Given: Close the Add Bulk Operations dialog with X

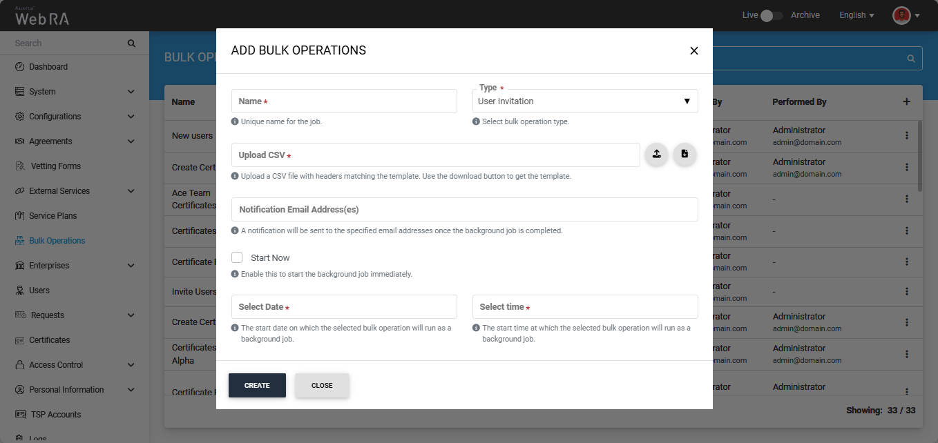Looking at the screenshot, I should (694, 50).
